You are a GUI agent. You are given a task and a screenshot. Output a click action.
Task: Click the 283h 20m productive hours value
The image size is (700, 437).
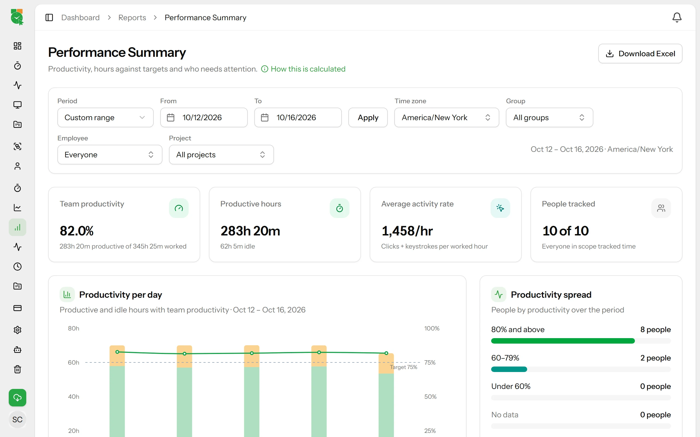coord(250,231)
